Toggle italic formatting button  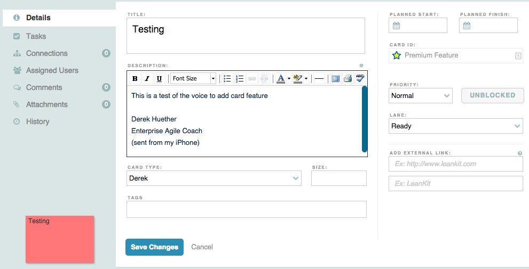[x=147, y=78]
